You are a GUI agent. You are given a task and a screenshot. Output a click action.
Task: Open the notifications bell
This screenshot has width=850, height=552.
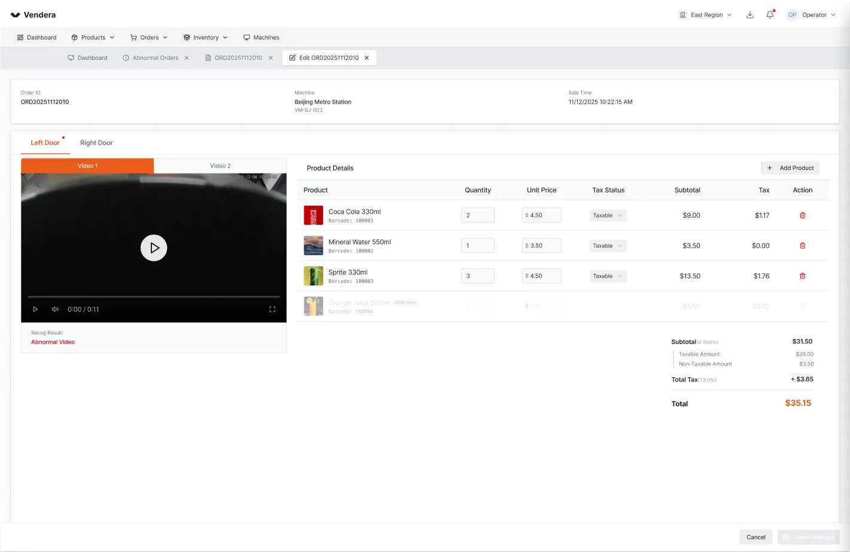click(x=770, y=15)
